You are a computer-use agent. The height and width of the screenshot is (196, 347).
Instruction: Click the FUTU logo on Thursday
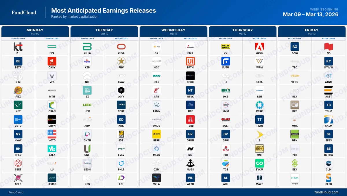(226, 61)
